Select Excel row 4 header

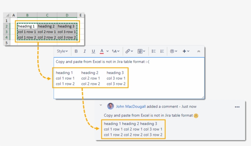(6, 37)
